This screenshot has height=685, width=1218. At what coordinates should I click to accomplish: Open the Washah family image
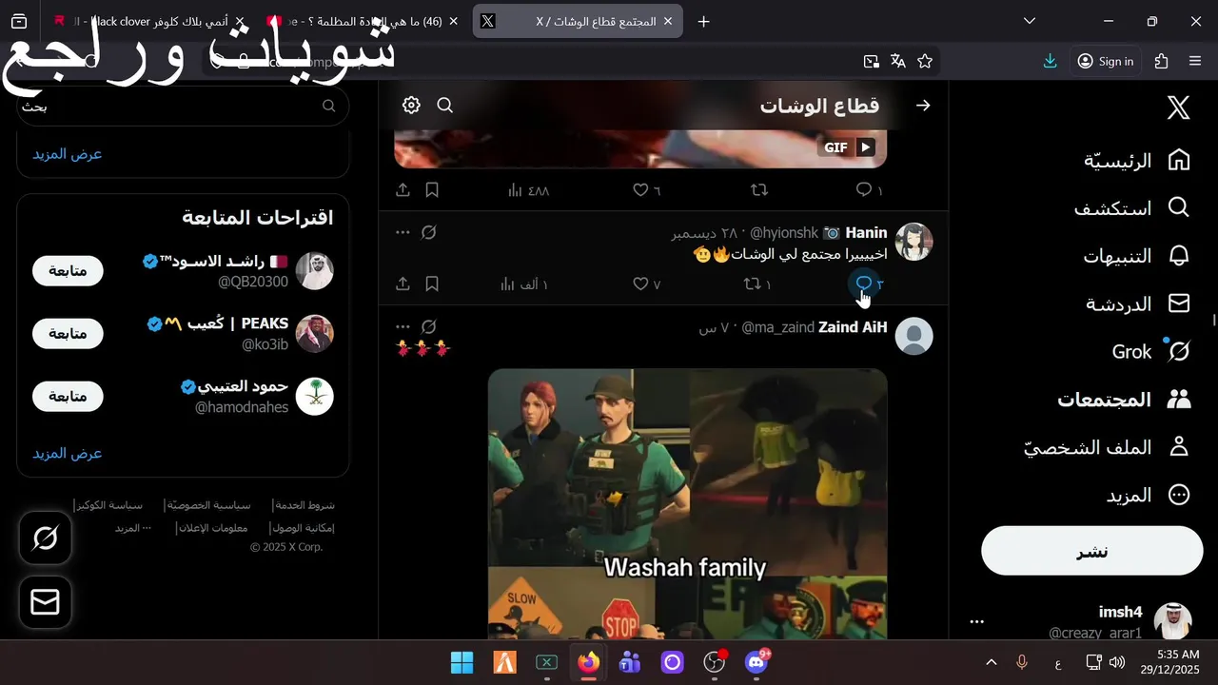coord(687,504)
